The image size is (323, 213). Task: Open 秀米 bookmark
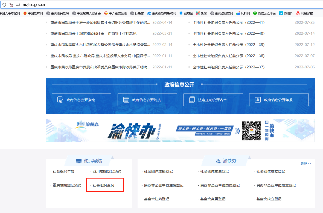coord(202,13)
